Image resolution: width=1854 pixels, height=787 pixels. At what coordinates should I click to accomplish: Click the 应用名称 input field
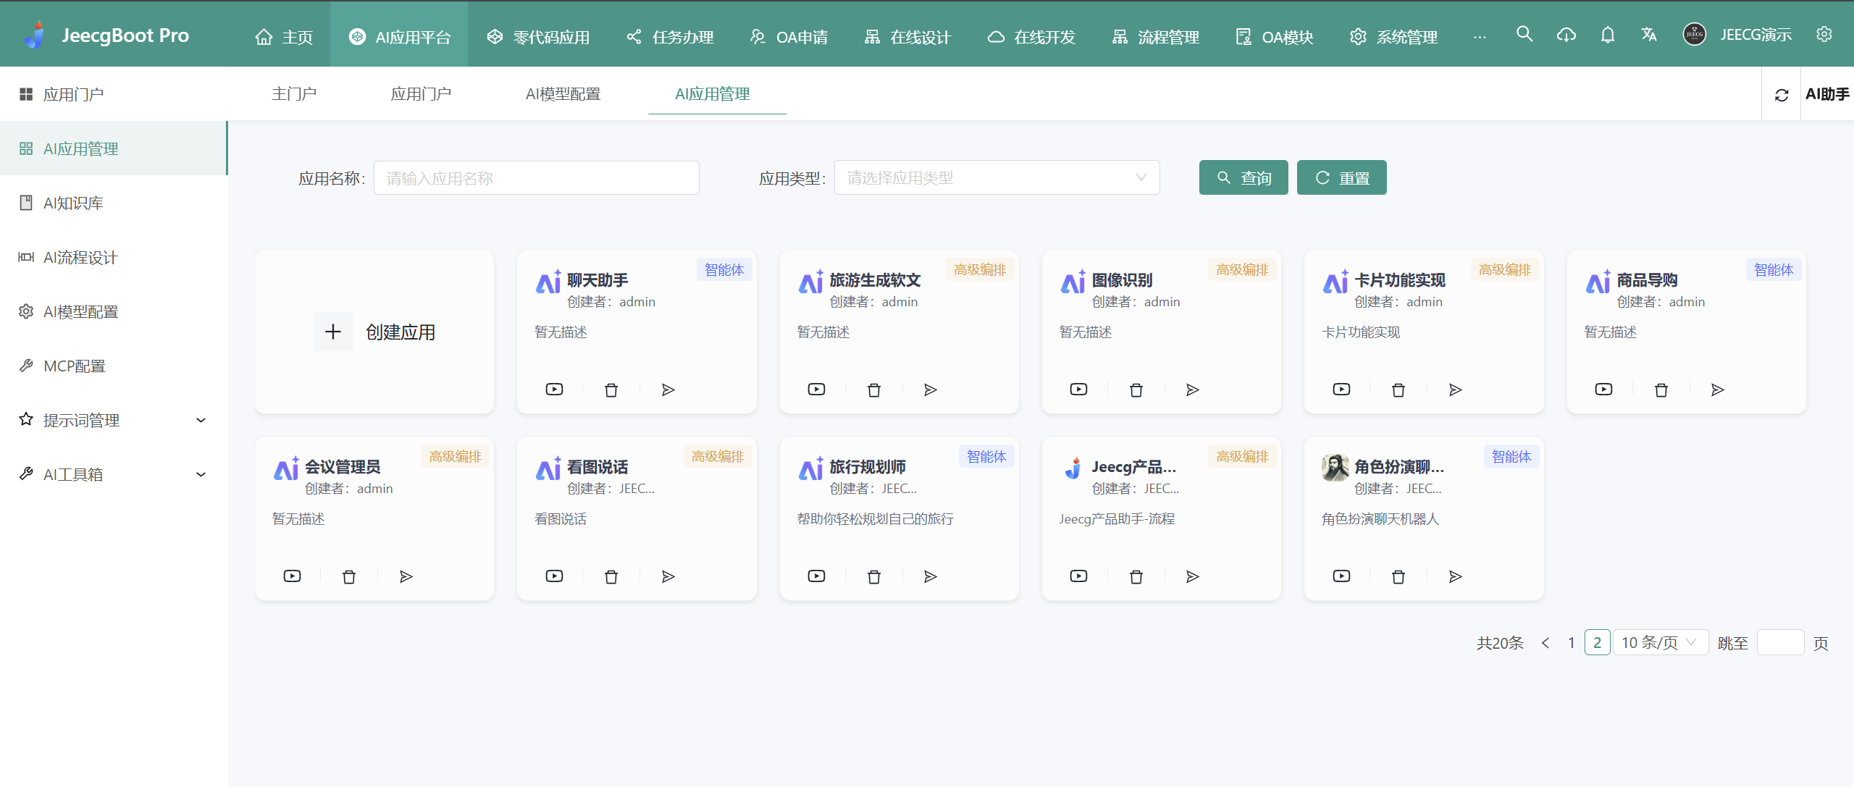[536, 178]
